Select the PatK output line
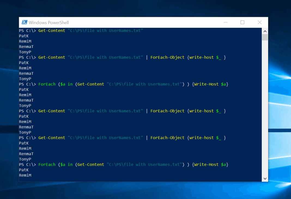The height and width of the screenshot is (199, 291). coord(24,36)
